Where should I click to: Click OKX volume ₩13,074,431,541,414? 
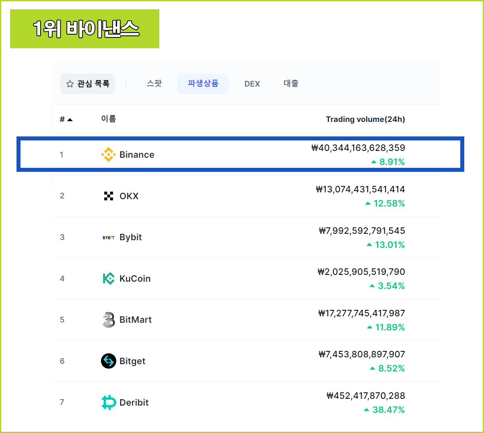[360, 190]
